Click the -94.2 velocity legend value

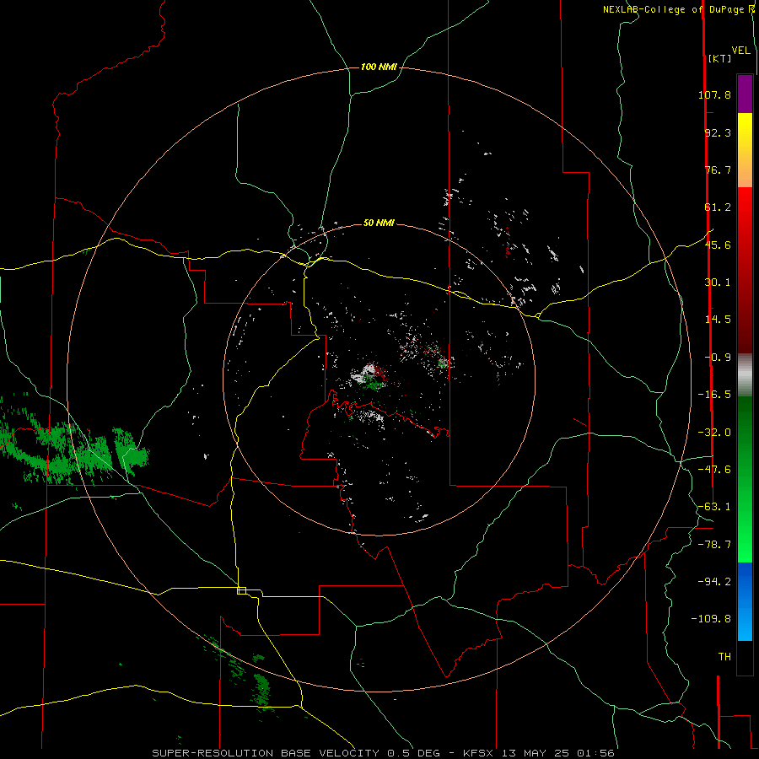point(714,582)
